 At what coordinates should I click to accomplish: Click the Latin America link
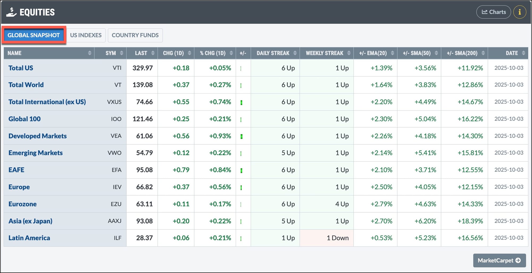click(29, 238)
